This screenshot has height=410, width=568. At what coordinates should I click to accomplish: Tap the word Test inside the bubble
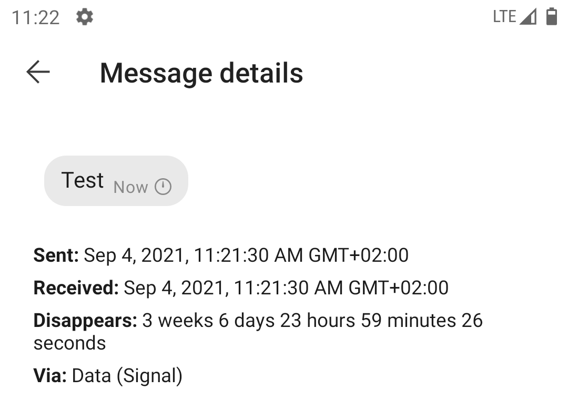83,179
